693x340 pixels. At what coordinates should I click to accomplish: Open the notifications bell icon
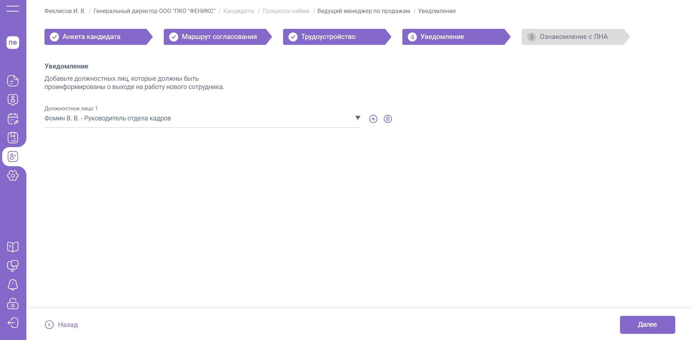13,285
